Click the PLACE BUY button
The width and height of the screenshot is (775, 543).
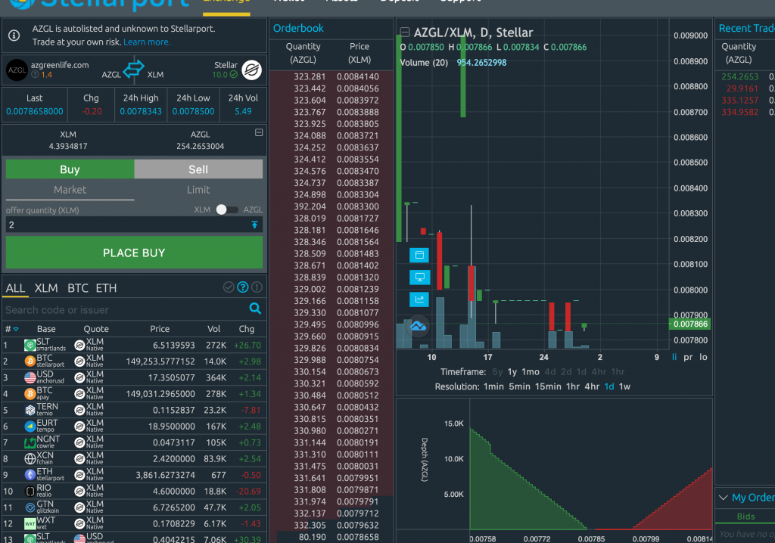134,253
